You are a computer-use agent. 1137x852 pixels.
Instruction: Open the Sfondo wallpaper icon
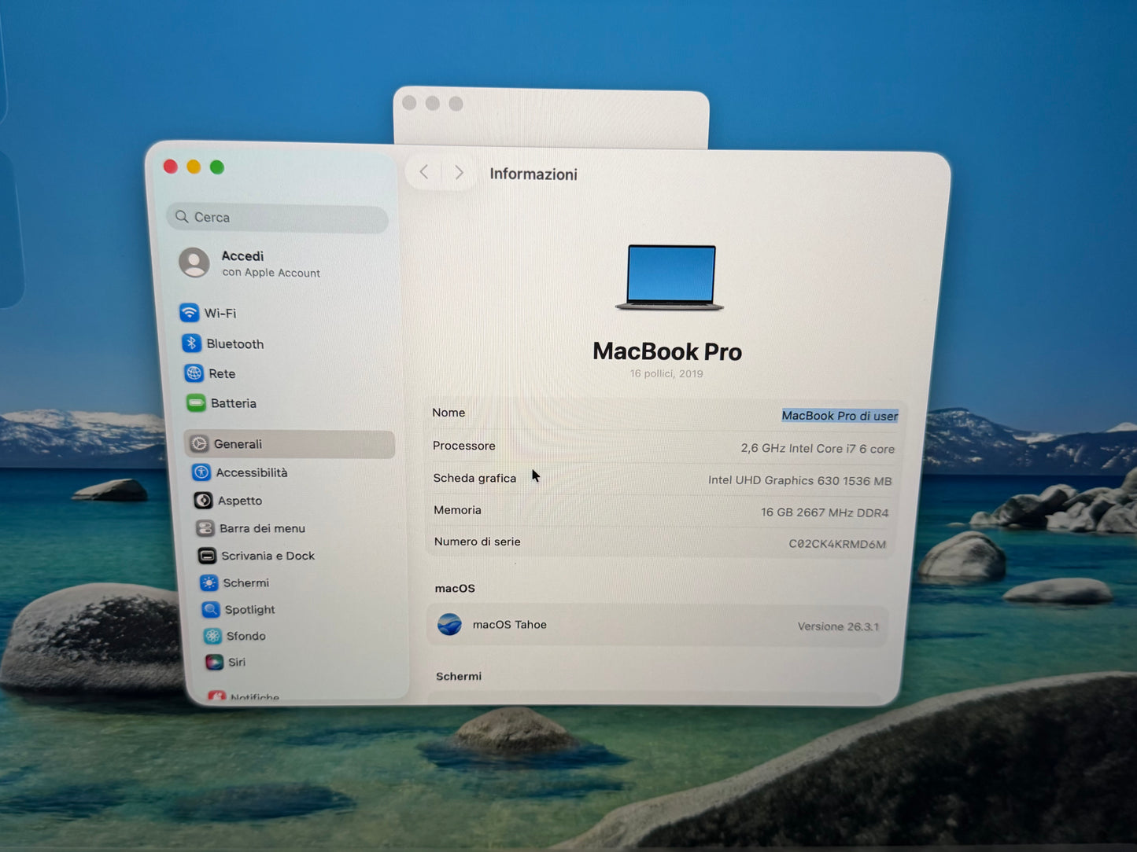pyautogui.click(x=212, y=636)
